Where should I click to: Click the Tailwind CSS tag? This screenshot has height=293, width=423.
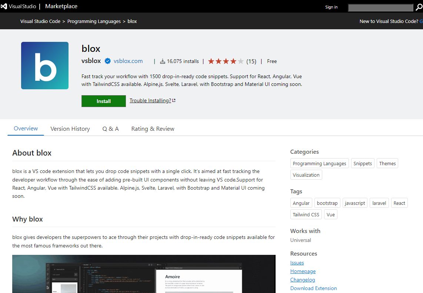[x=306, y=214]
